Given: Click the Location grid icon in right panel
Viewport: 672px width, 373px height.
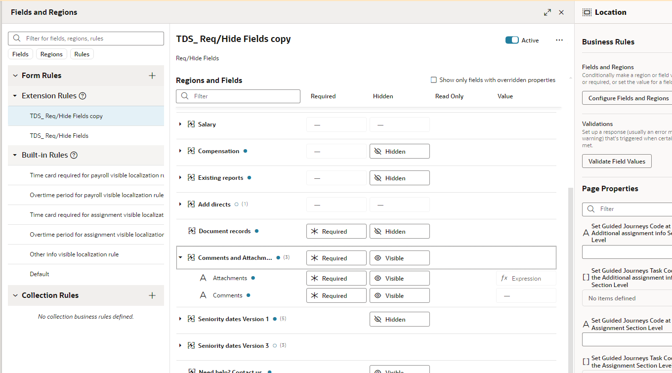Looking at the screenshot, I should click(588, 12).
